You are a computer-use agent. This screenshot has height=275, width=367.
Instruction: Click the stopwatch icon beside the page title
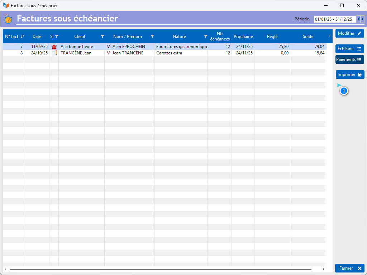click(x=8, y=19)
